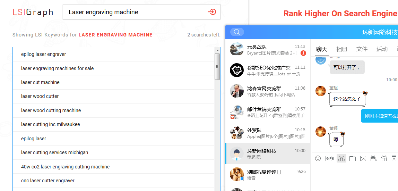Image resolution: width=398 pixels, height=191 pixels.
Task: Click the blue sent message 刚刚不知道怎么
Action: click(380, 116)
